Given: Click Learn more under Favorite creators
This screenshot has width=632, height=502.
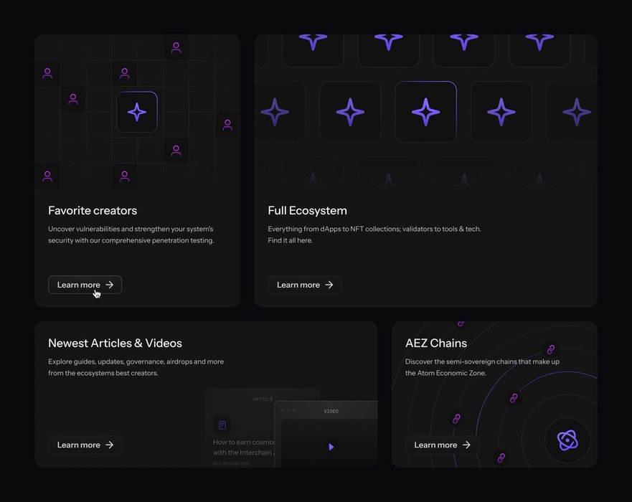Looking at the screenshot, I should click(85, 285).
